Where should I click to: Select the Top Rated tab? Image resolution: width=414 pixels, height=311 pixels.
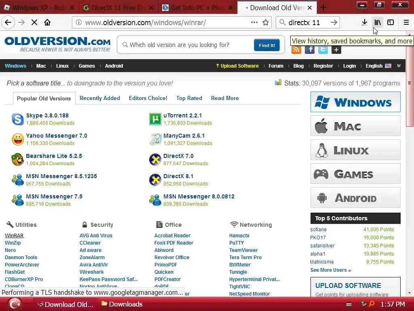(189, 98)
